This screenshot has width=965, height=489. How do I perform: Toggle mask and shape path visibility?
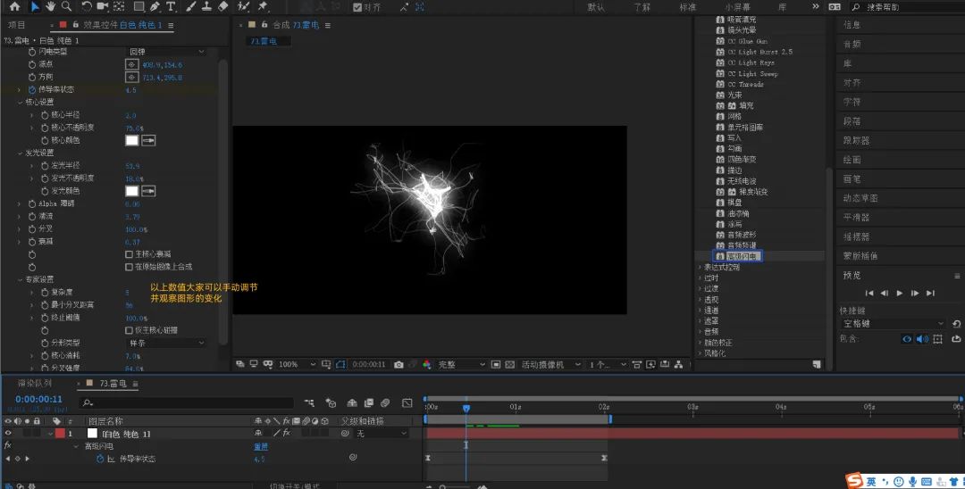340,364
